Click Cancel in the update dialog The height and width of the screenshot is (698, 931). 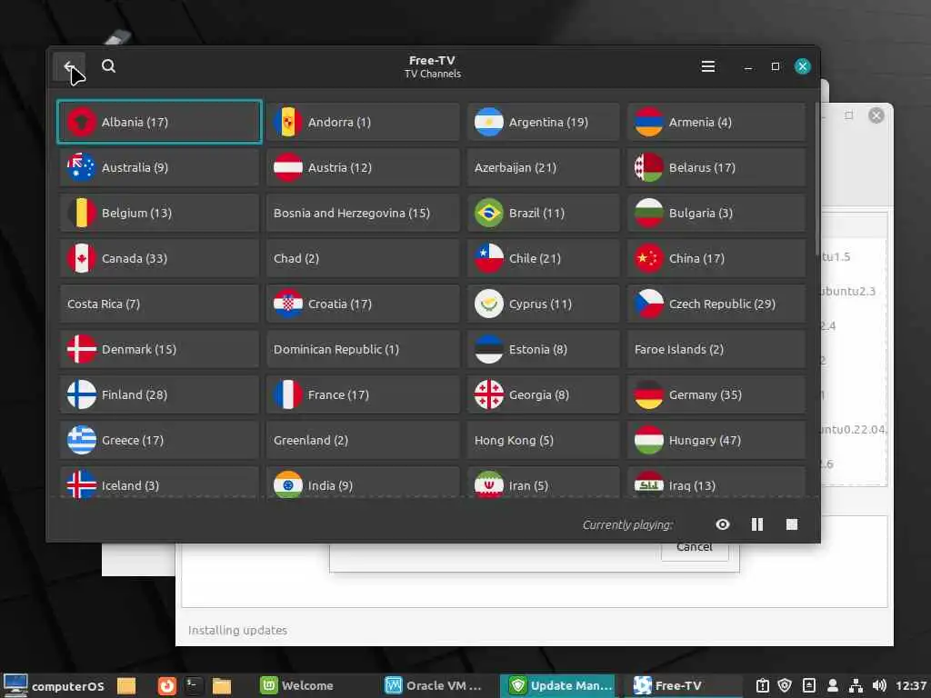695,550
